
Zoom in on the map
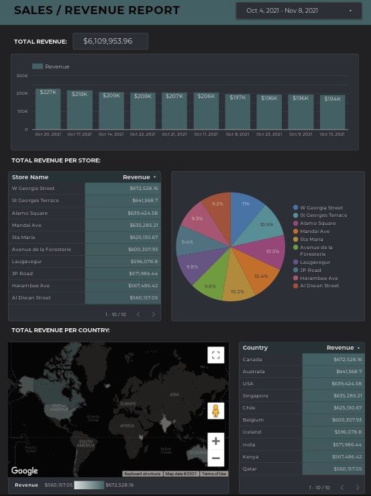(x=216, y=441)
